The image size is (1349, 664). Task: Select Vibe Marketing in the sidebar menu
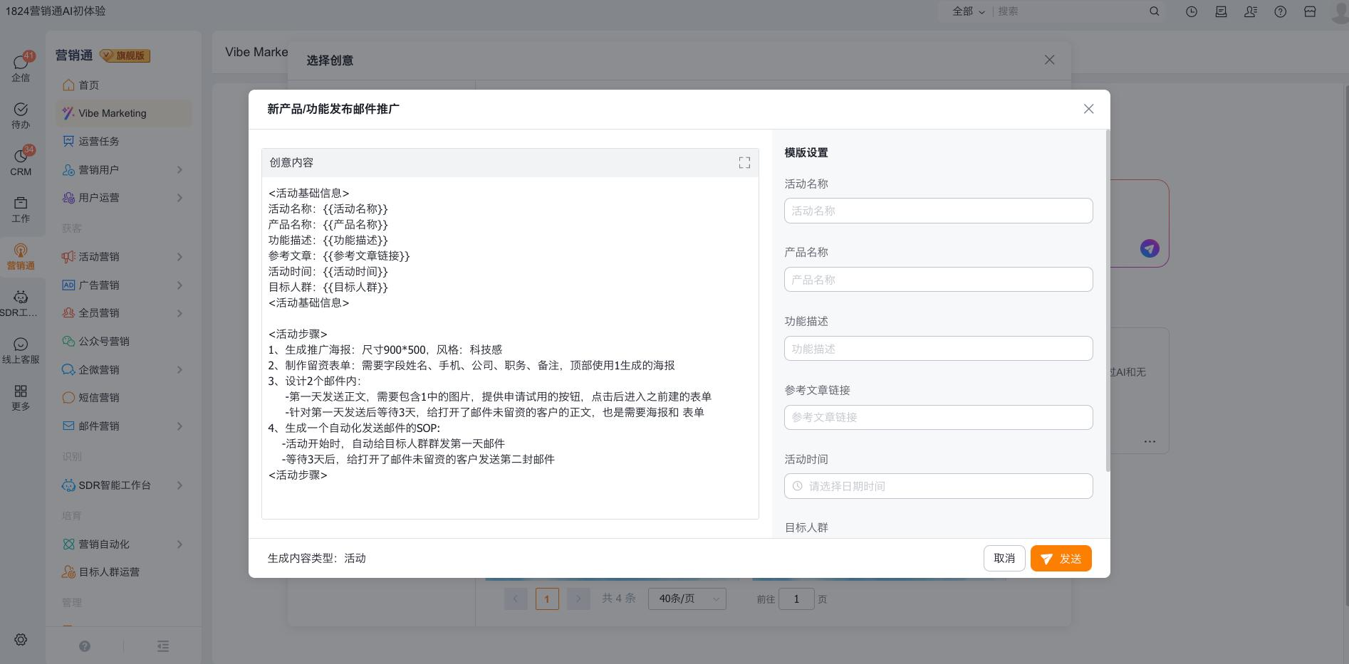[x=113, y=113]
